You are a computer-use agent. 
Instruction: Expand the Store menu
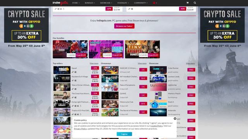click(x=76, y=3)
